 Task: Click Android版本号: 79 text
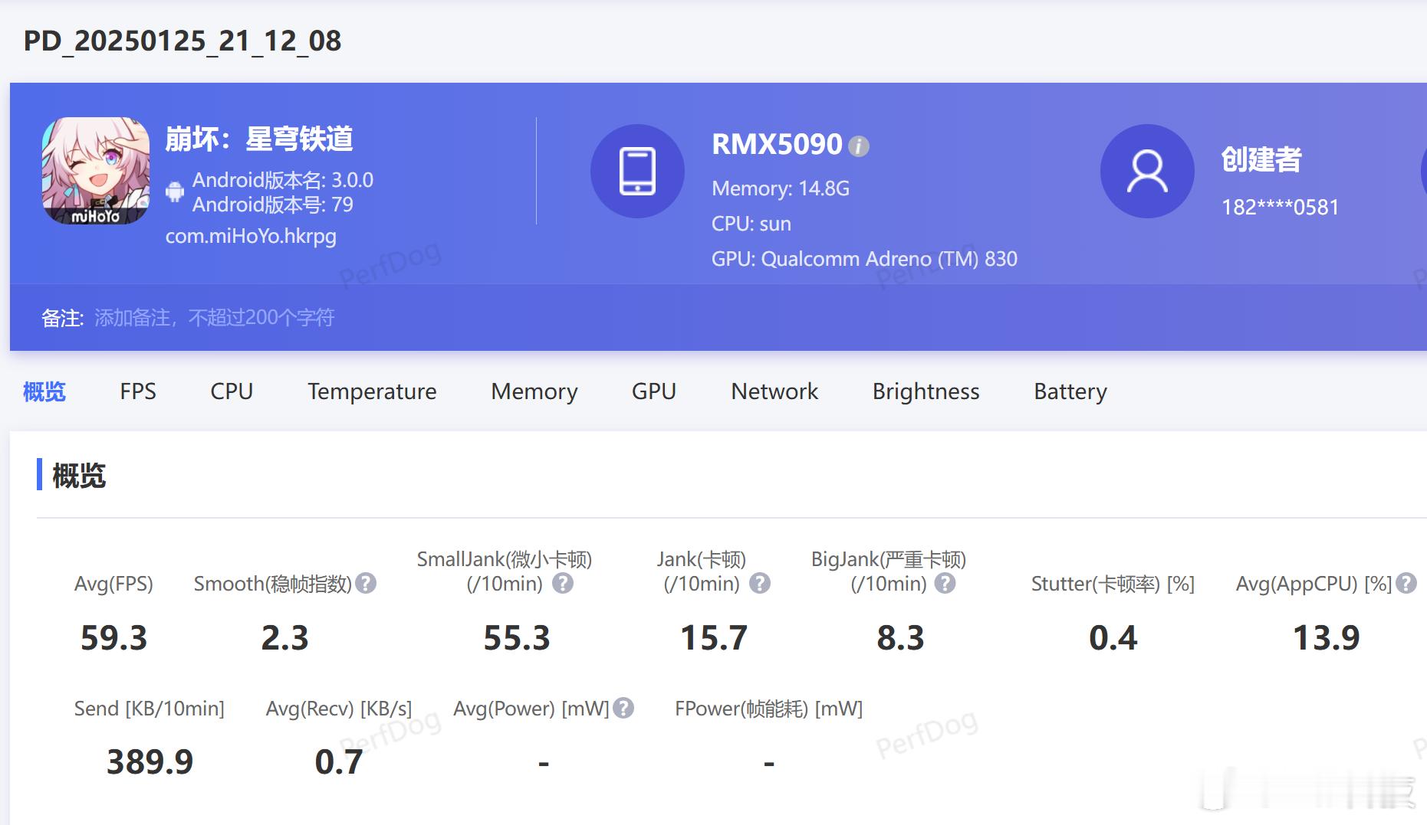272,205
